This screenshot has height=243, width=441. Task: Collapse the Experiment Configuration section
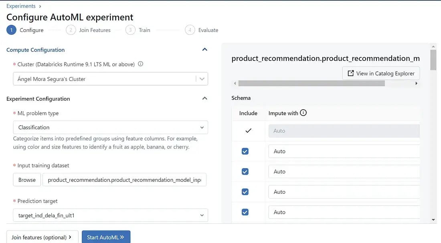204,98
